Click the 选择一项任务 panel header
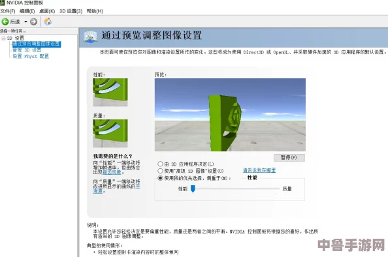The image size is (388, 257). (13, 31)
